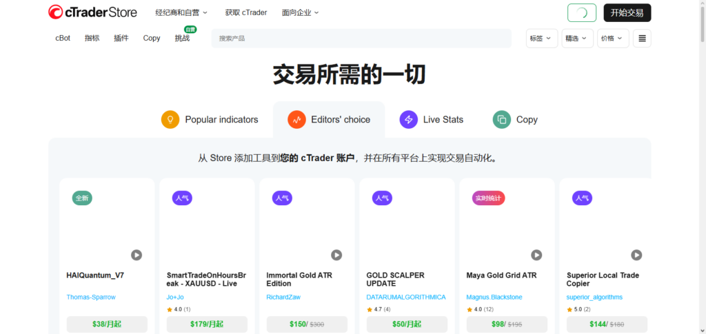Click the $179/月起 price button
This screenshot has width=706, height=334.
[207, 324]
